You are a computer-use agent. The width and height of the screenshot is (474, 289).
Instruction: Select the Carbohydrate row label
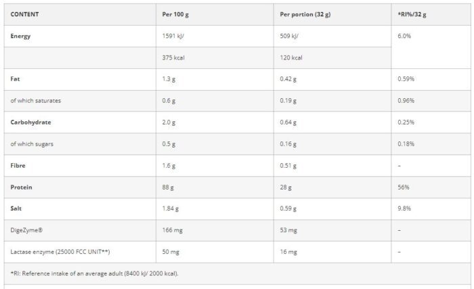click(32, 123)
